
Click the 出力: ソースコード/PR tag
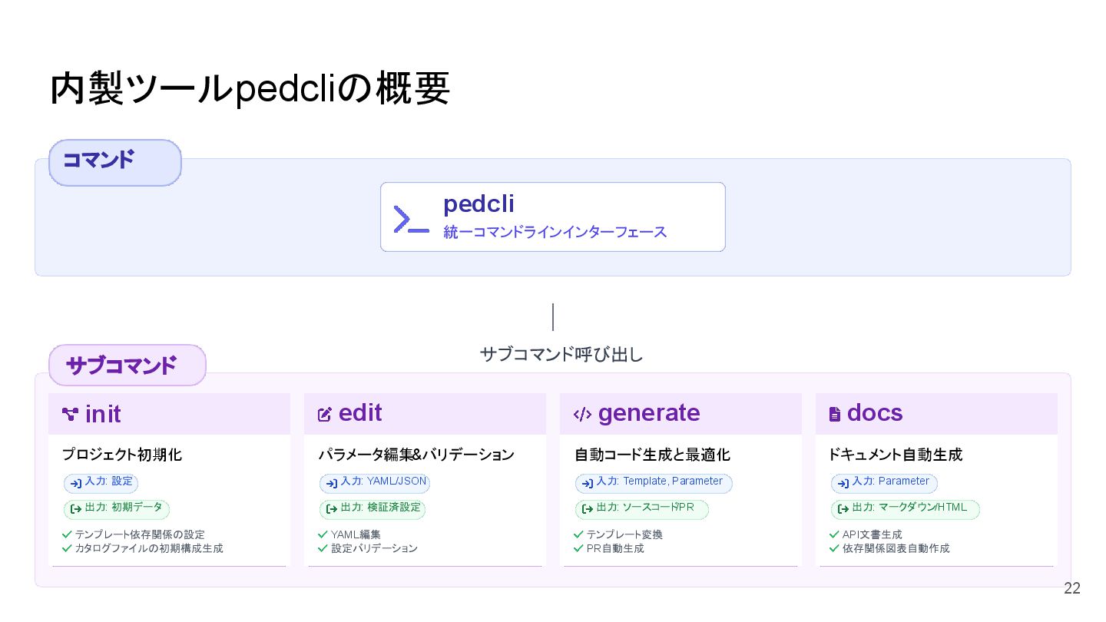click(641, 508)
